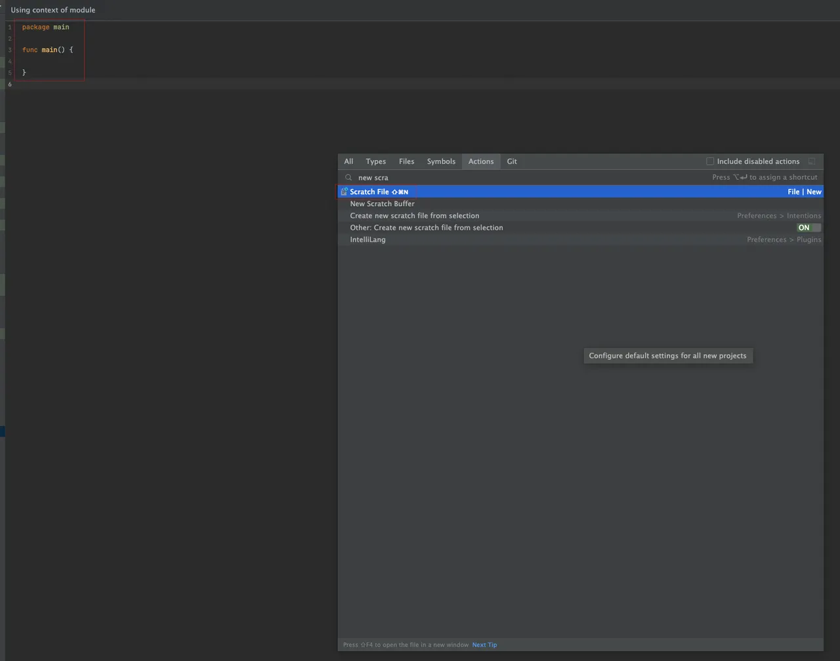Click the Scratch File icon in results
This screenshot has width=840, height=661.
pos(344,192)
